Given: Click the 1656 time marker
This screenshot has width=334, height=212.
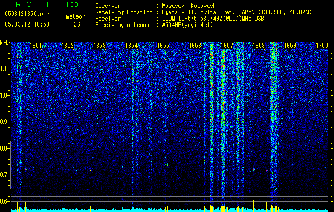Looking at the screenshot, I should (x=195, y=46).
